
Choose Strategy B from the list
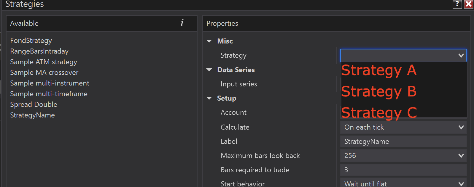pyautogui.click(x=379, y=92)
